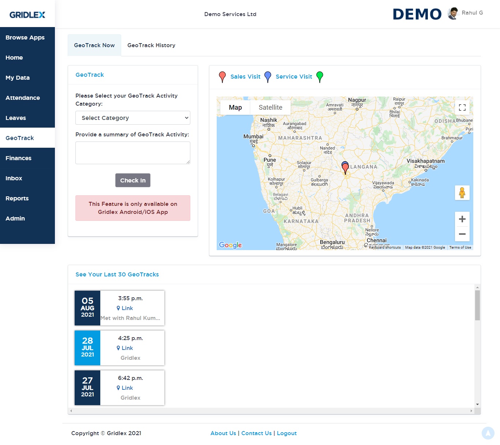Open Select Category dropdown
The width and height of the screenshot is (500, 445).
(133, 118)
